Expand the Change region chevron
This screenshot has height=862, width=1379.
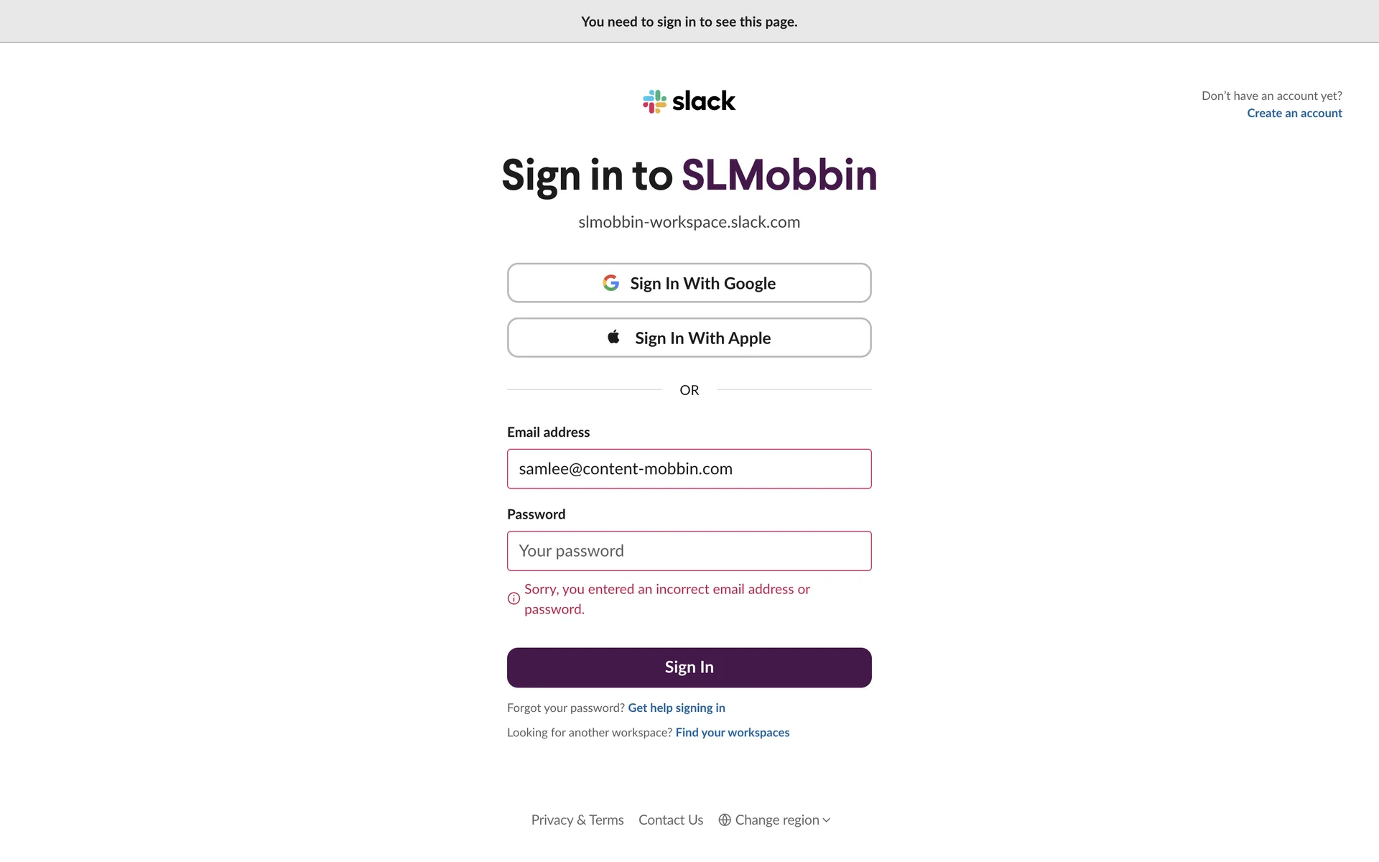click(827, 820)
